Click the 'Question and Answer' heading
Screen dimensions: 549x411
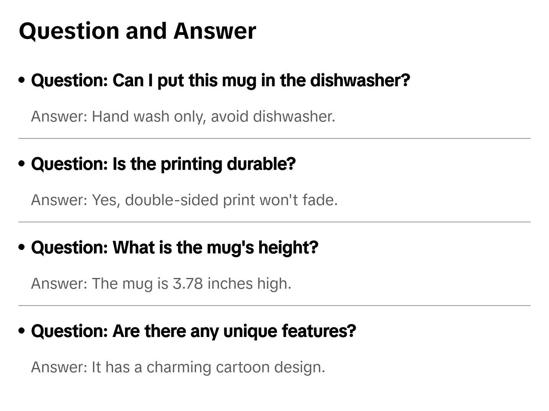137,31
